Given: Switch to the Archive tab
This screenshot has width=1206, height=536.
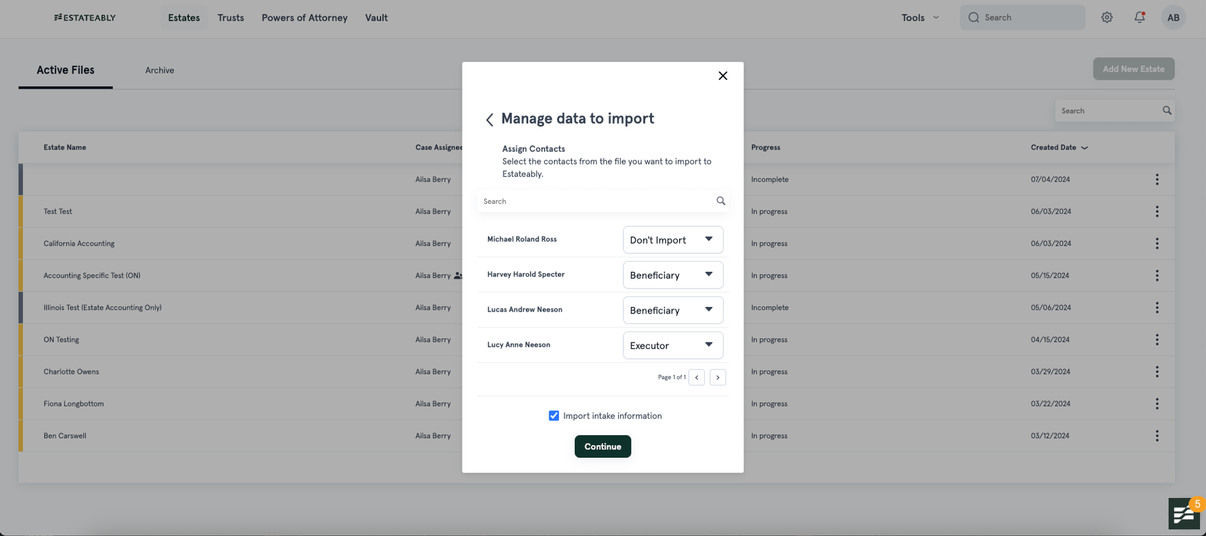Looking at the screenshot, I should (x=160, y=70).
